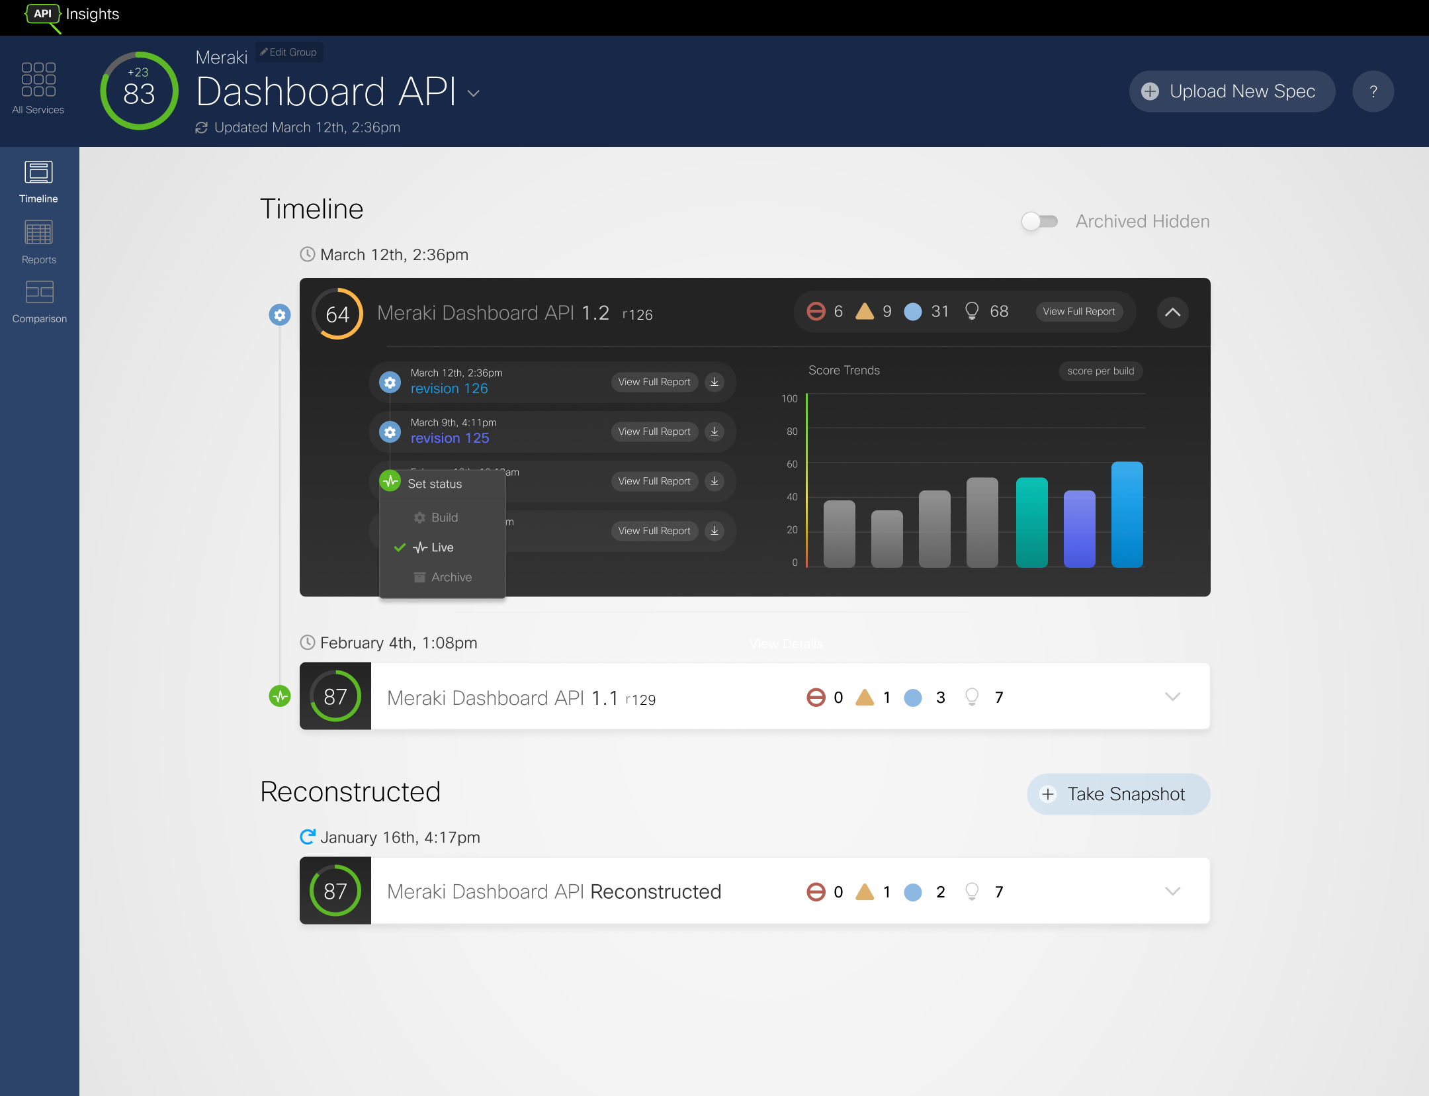
Task: Click the green live status timeline marker
Action: 280,696
